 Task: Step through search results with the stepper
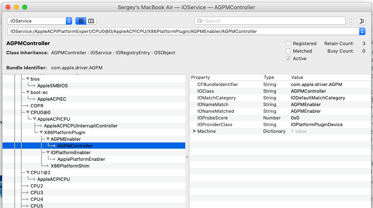[351, 21]
